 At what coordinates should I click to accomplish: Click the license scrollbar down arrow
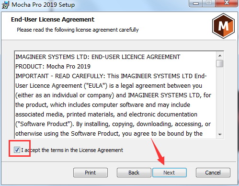pyautogui.click(x=220, y=134)
